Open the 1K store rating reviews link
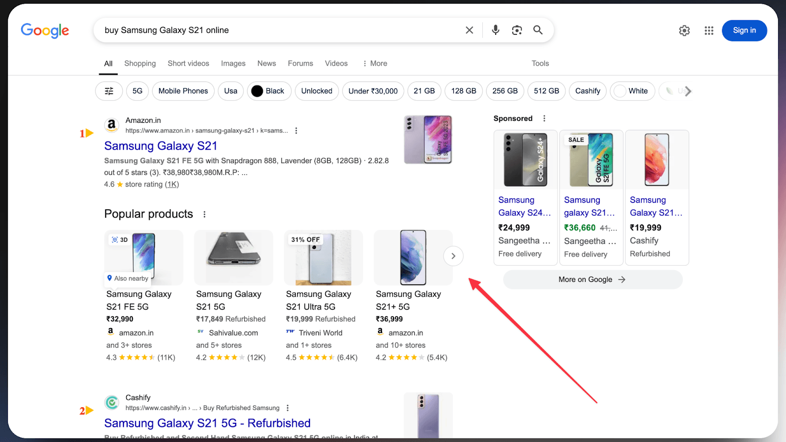The image size is (786, 442). [x=172, y=185]
